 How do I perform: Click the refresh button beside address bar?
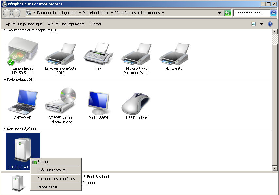(x=228, y=13)
